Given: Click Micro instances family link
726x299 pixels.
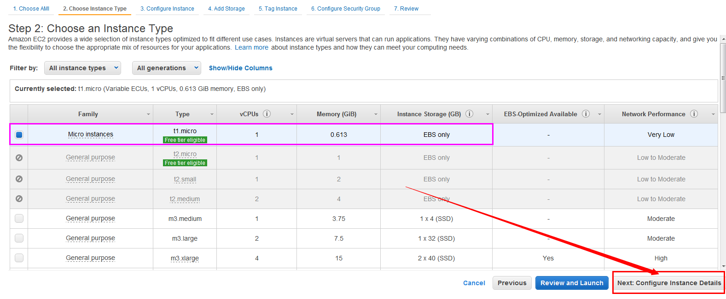Looking at the screenshot, I should [91, 135].
